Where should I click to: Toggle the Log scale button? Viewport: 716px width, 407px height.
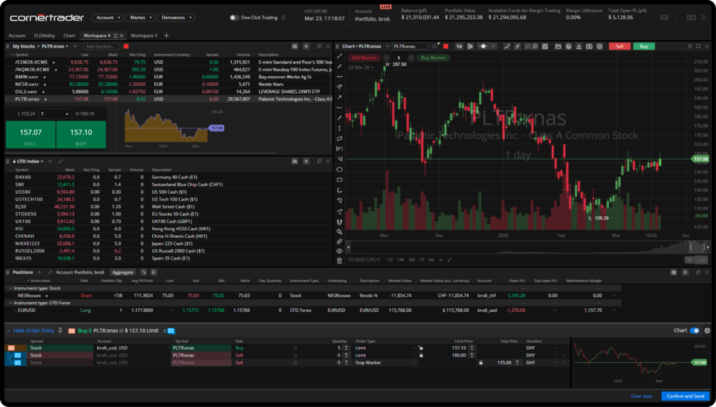tap(701, 260)
